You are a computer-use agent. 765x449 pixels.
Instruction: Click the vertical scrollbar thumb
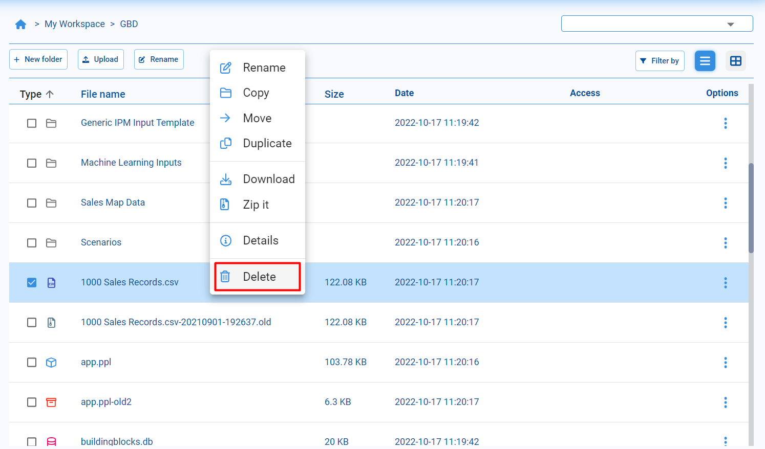[751, 207]
